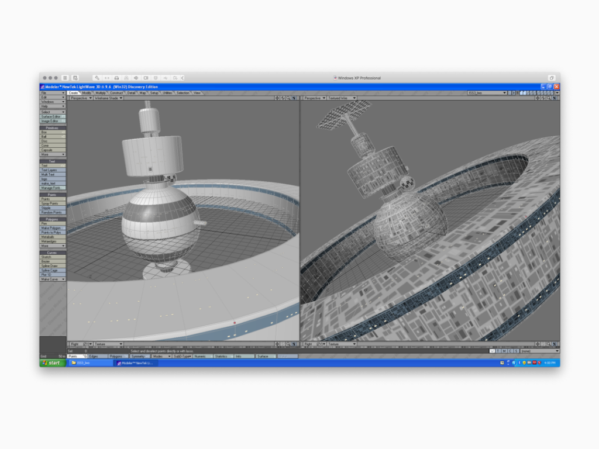The width and height of the screenshot is (599, 449).
Task: Switch to the Create tab
Action: (73, 93)
